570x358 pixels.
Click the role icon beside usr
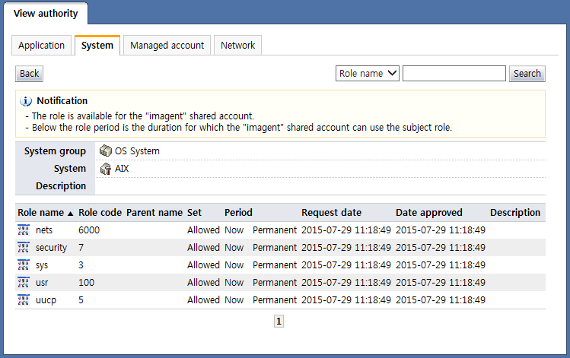click(23, 283)
